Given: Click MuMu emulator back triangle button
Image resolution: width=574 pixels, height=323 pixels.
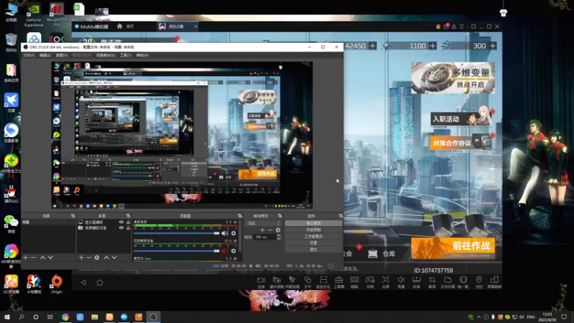Looking at the screenshot, I should (83, 282).
